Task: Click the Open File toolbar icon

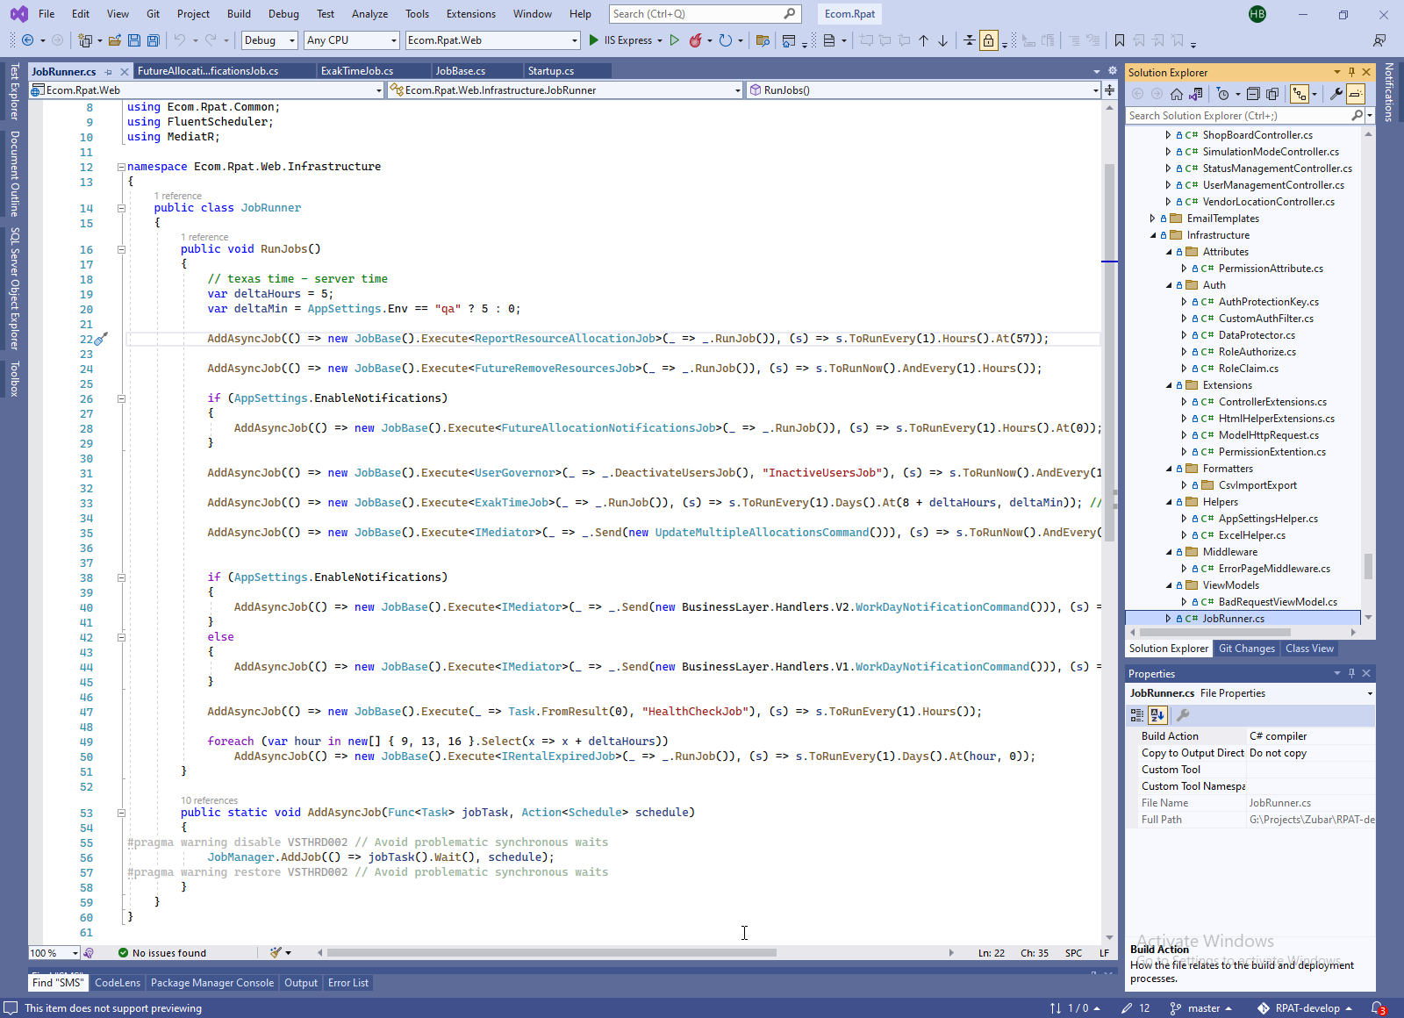Action: pyautogui.click(x=115, y=40)
